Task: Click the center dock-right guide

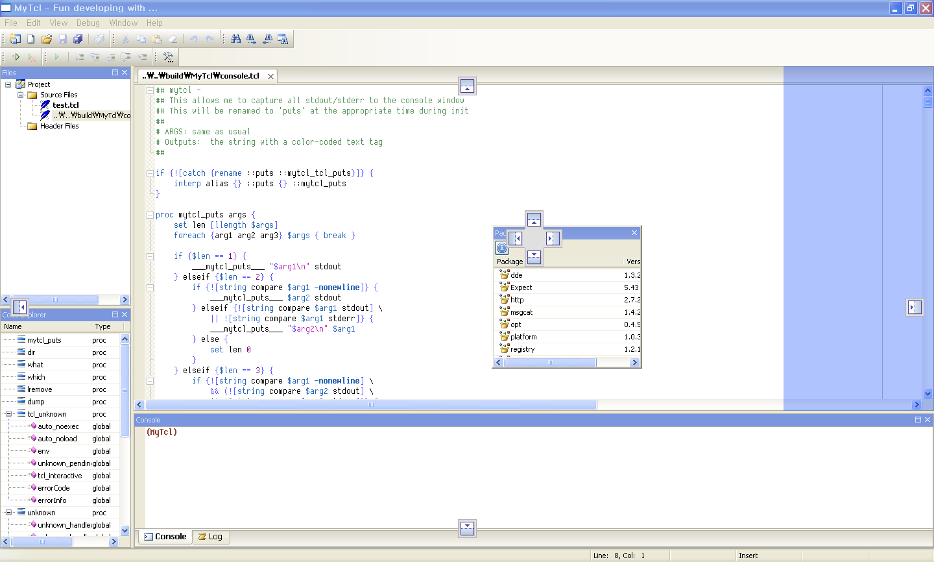Action: point(552,238)
